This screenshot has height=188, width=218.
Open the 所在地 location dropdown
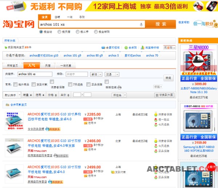pyautogui.click(x=119, y=95)
